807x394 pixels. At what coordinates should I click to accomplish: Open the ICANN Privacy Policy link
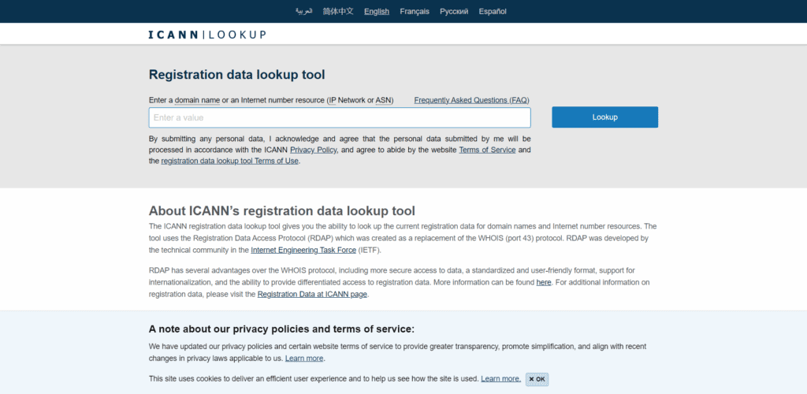314,150
